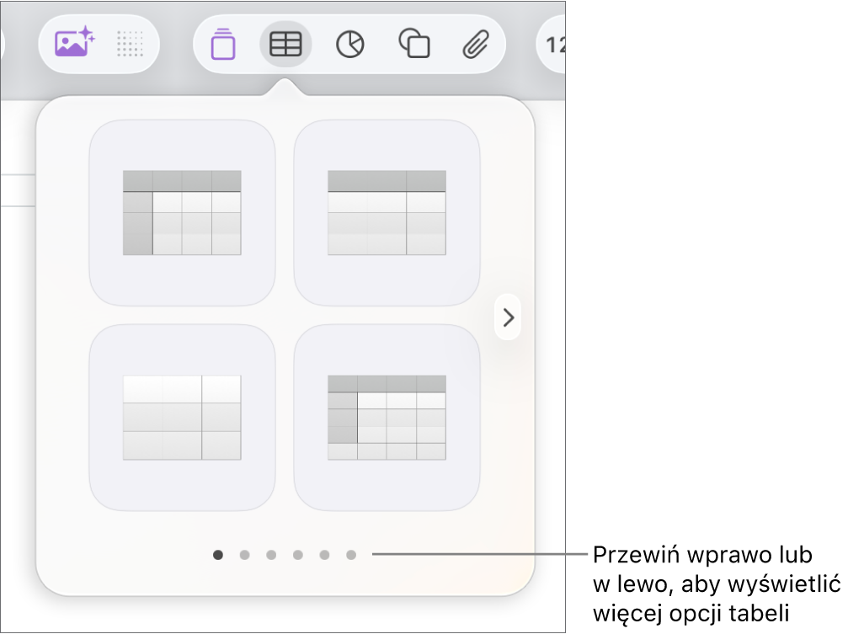848x634 pixels.
Task: Choose table style with header and footer row
Action: click(x=387, y=418)
